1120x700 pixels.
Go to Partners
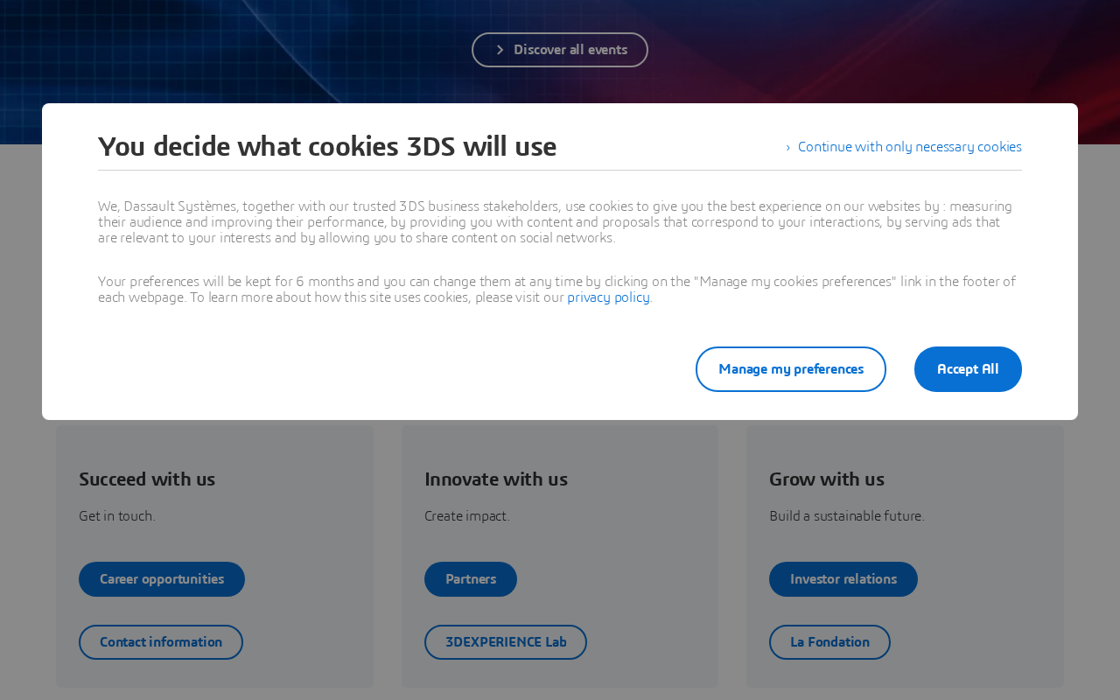click(x=471, y=579)
